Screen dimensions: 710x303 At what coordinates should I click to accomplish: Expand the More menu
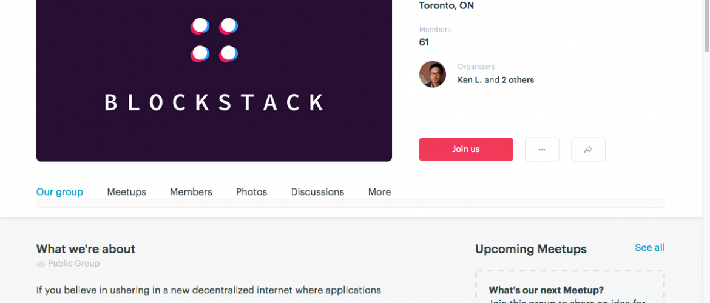(379, 192)
